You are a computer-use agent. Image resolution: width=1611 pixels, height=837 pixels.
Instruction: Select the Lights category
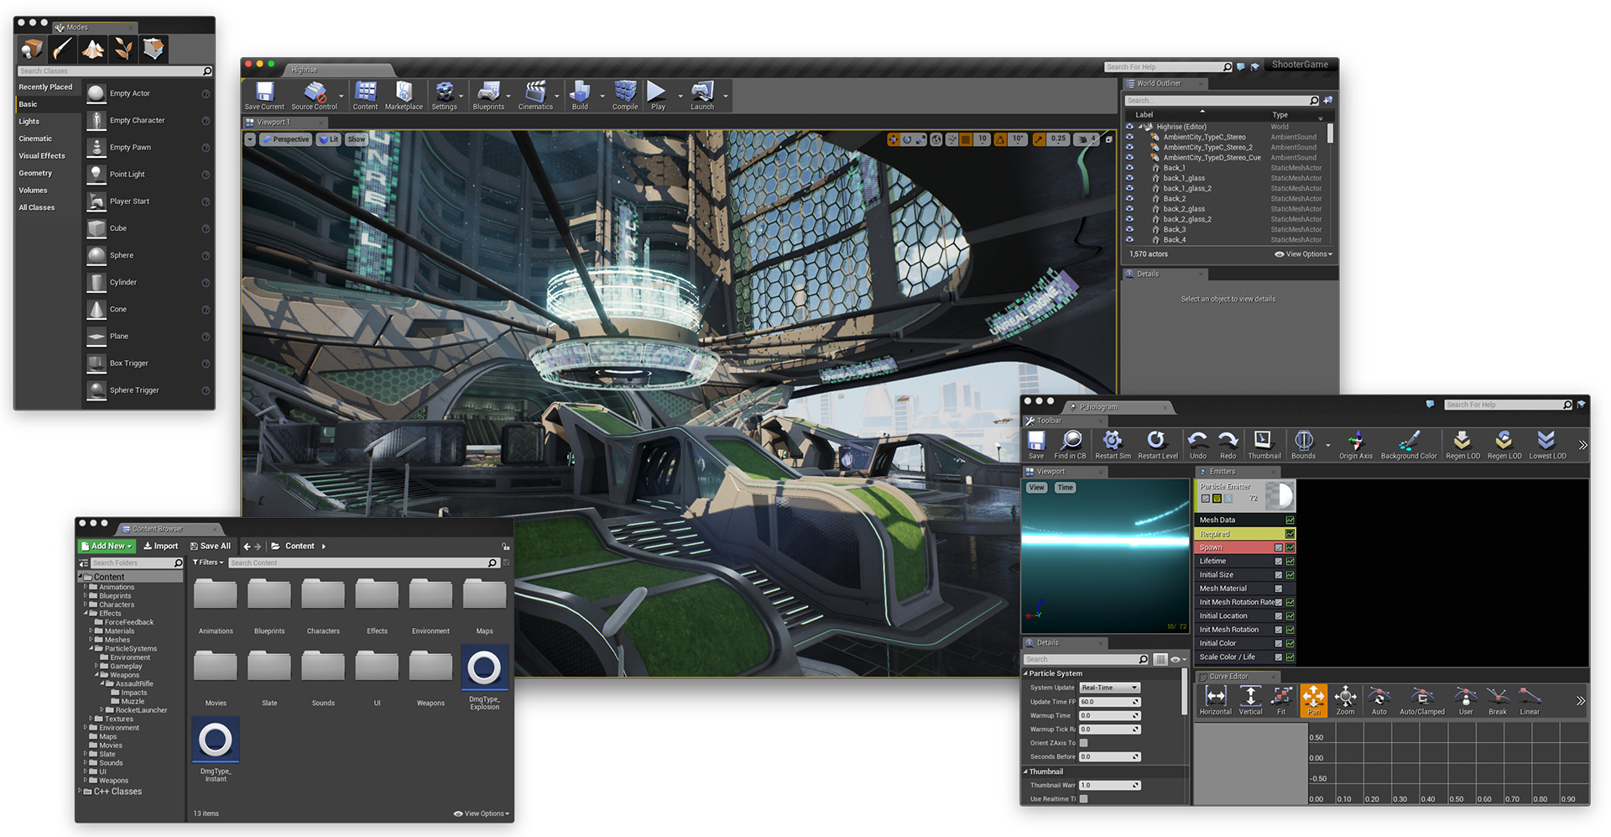pos(29,122)
